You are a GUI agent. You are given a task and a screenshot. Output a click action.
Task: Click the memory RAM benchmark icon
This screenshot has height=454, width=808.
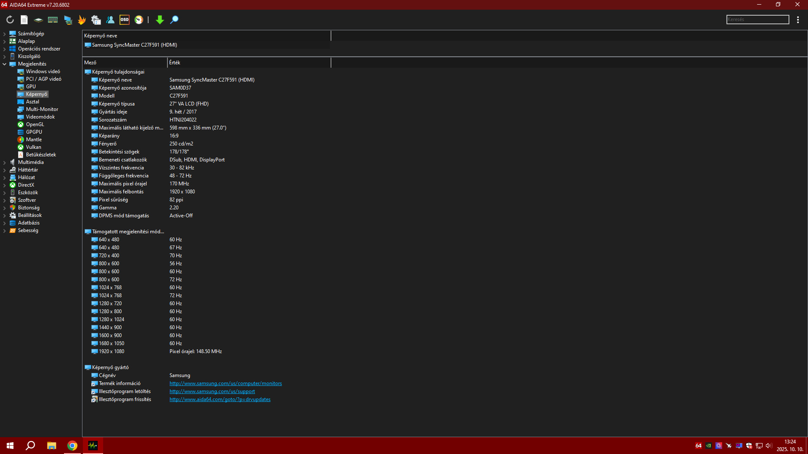(x=53, y=20)
